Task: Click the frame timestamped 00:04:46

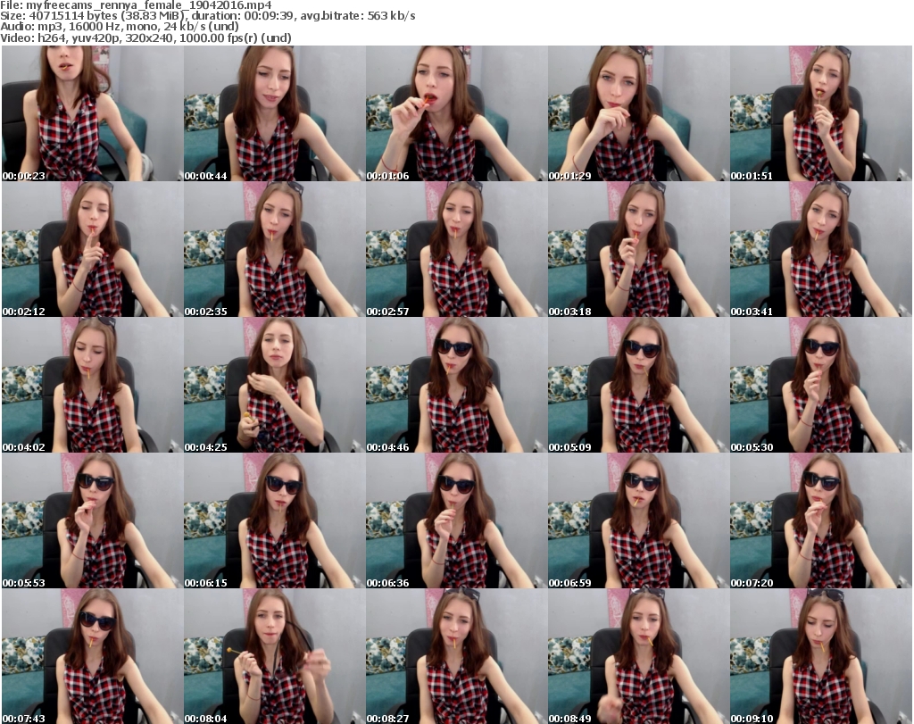Action: click(x=457, y=386)
